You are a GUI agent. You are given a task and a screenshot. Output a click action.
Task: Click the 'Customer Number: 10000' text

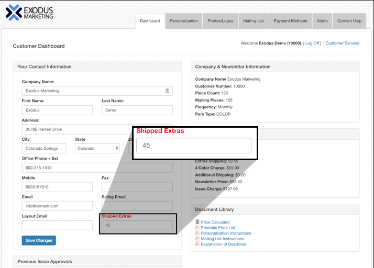(220, 86)
